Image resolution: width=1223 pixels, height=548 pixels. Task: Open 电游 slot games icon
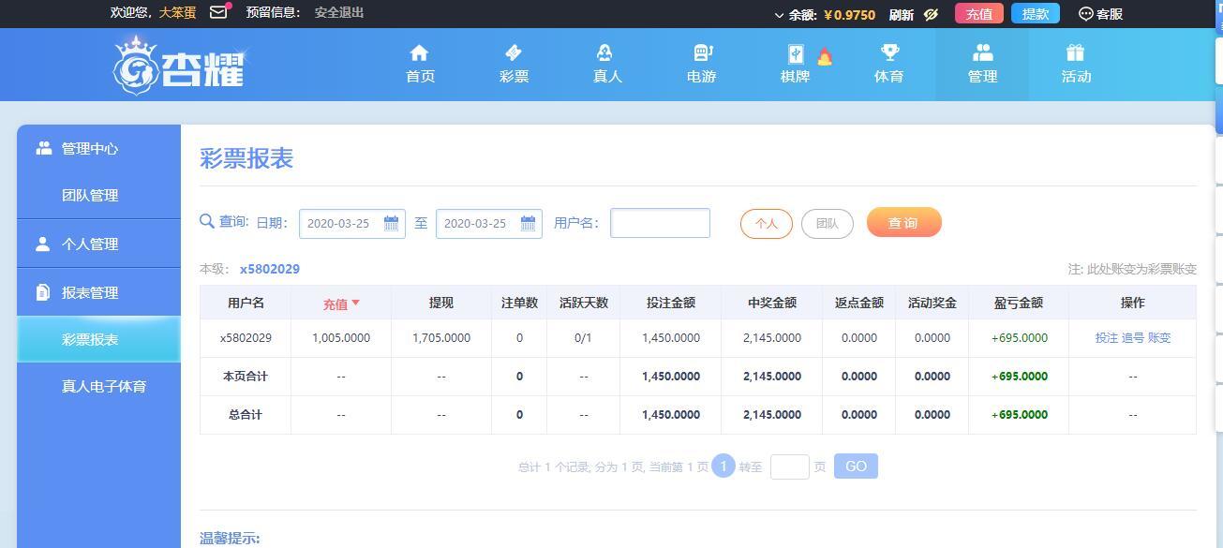point(701,52)
